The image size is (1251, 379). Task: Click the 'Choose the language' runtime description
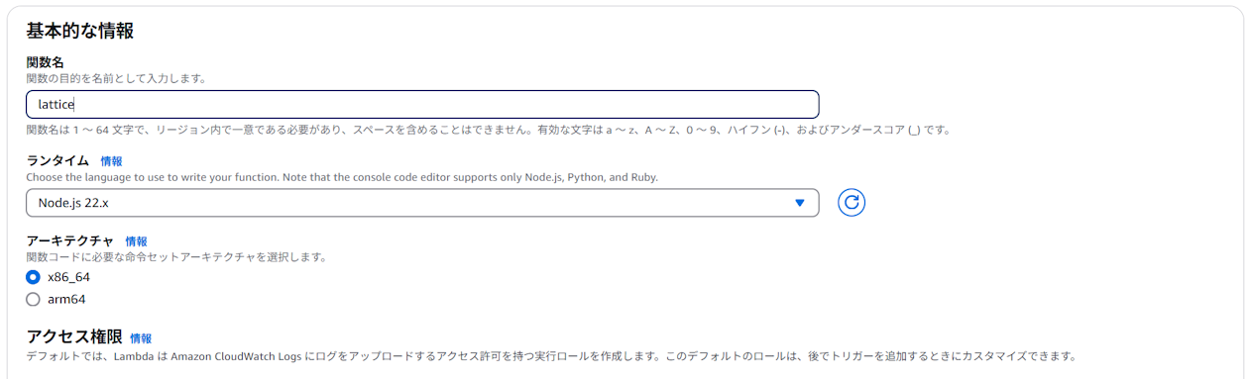(x=342, y=177)
